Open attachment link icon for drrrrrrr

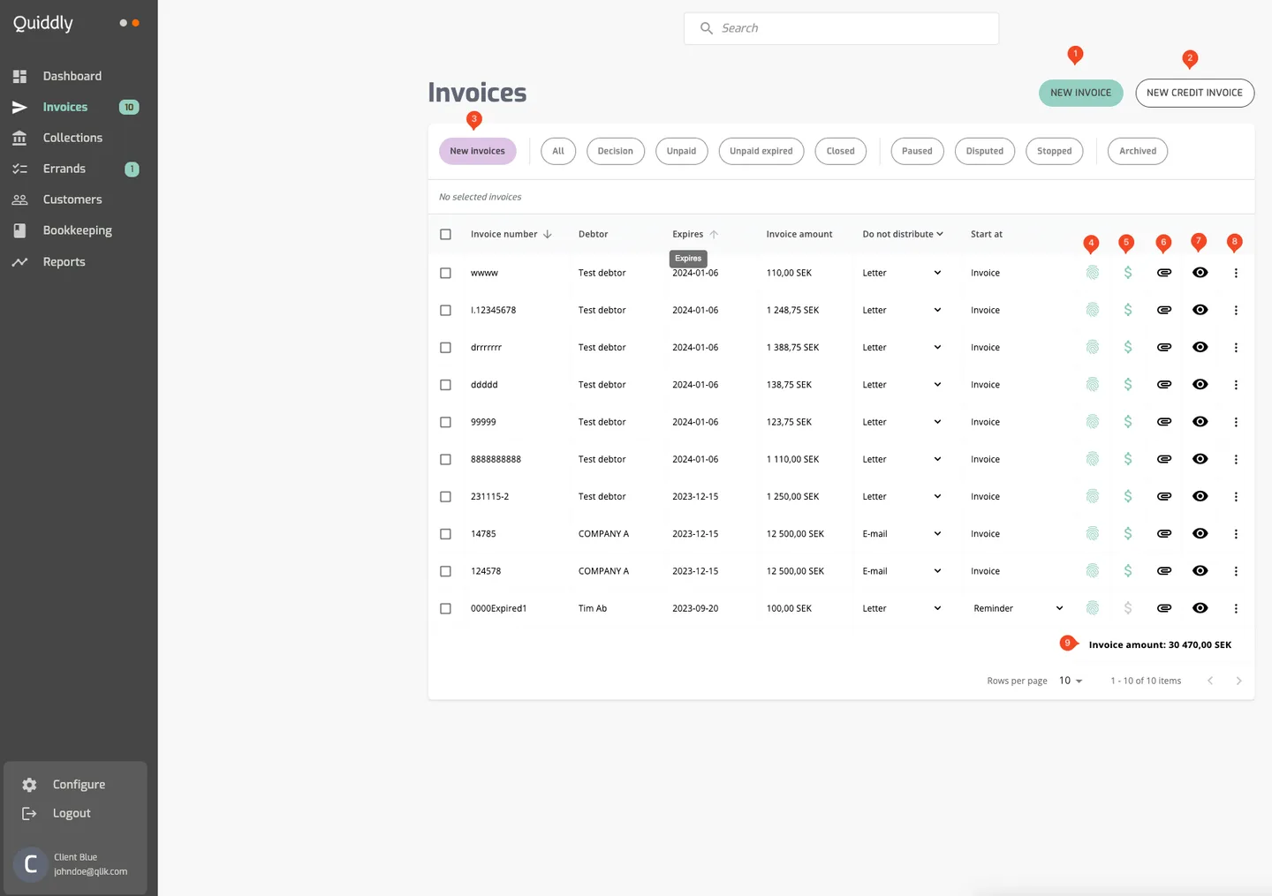(x=1164, y=348)
